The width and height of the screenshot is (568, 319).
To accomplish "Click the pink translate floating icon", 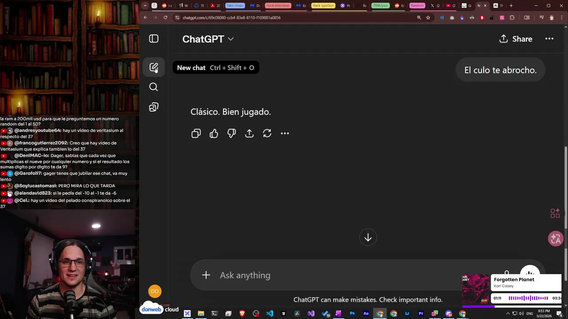I will [556, 239].
